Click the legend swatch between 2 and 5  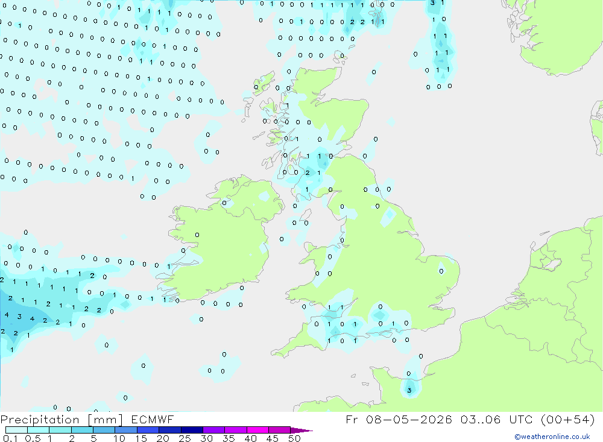pos(82,430)
